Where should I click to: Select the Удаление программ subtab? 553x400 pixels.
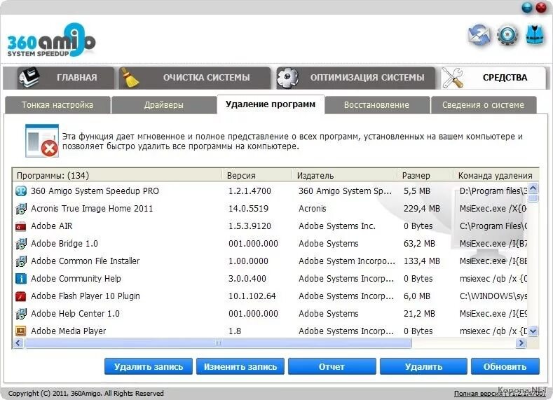[x=271, y=104]
